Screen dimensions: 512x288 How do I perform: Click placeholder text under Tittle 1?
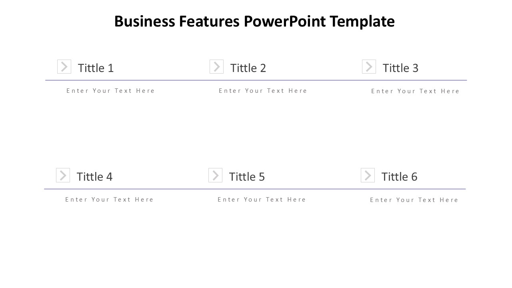[x=111, y=91]
